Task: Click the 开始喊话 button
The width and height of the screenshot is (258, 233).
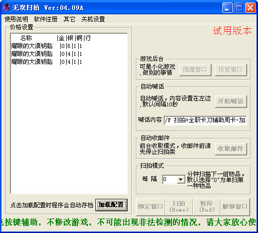Action: [x=231, y=101]
